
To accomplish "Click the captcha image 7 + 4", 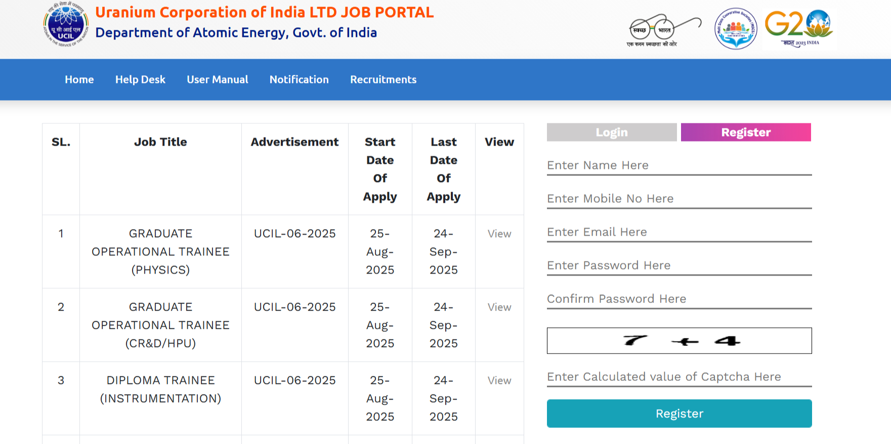I will pos(680,341).
